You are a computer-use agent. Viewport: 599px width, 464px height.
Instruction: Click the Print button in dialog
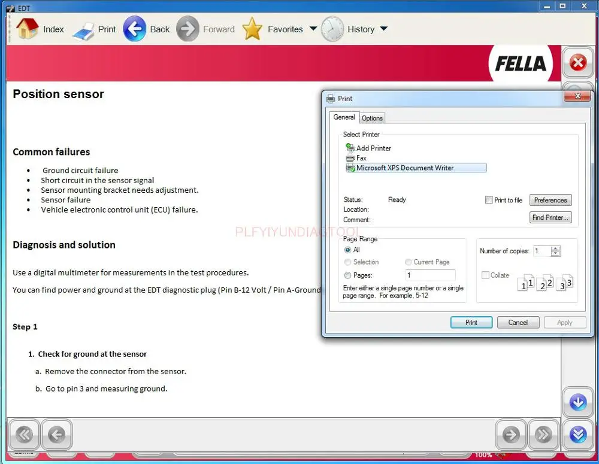pyautogui.click(x=471, y=322)
